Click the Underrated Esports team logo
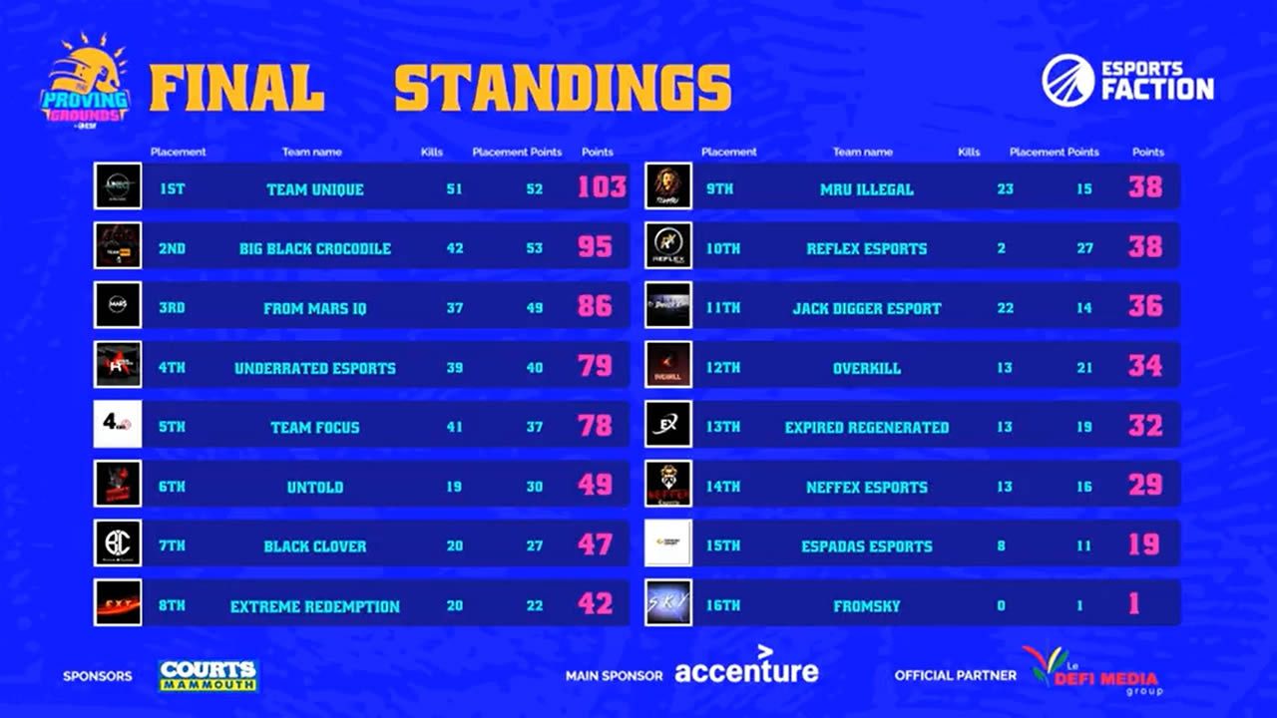The width and height of the screenshot is (1277, 718). [118, 365]
